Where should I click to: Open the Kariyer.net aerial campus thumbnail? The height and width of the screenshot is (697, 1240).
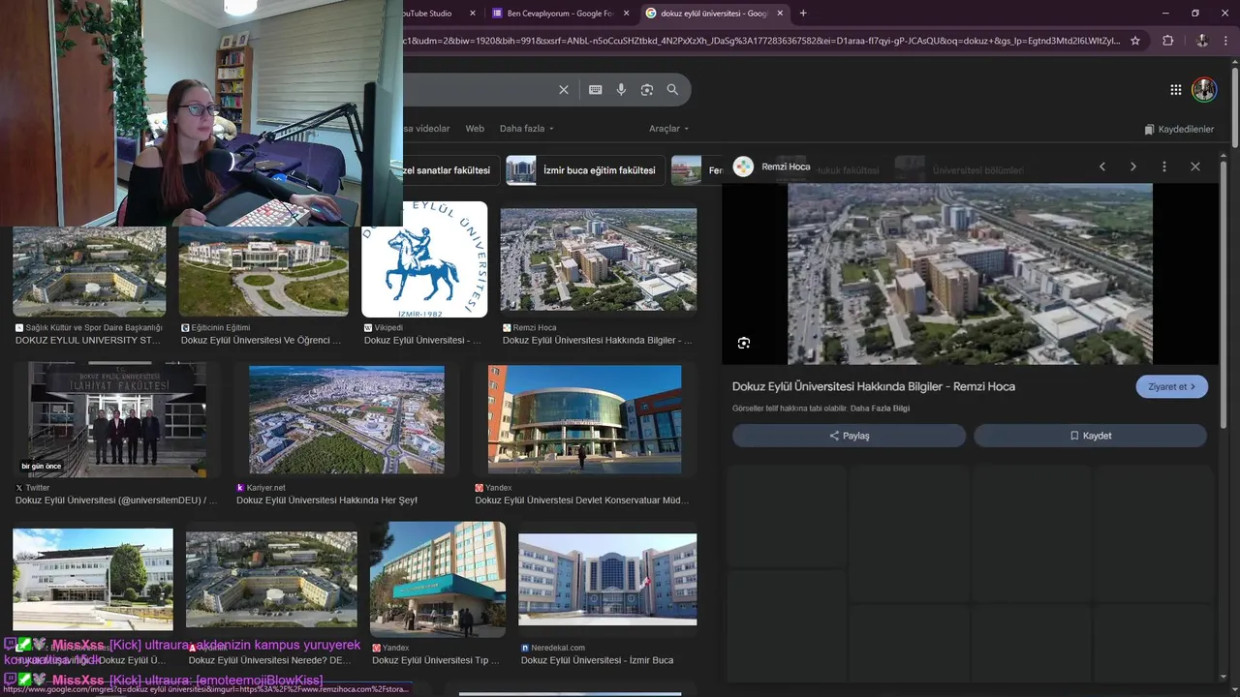coord(347,419)
